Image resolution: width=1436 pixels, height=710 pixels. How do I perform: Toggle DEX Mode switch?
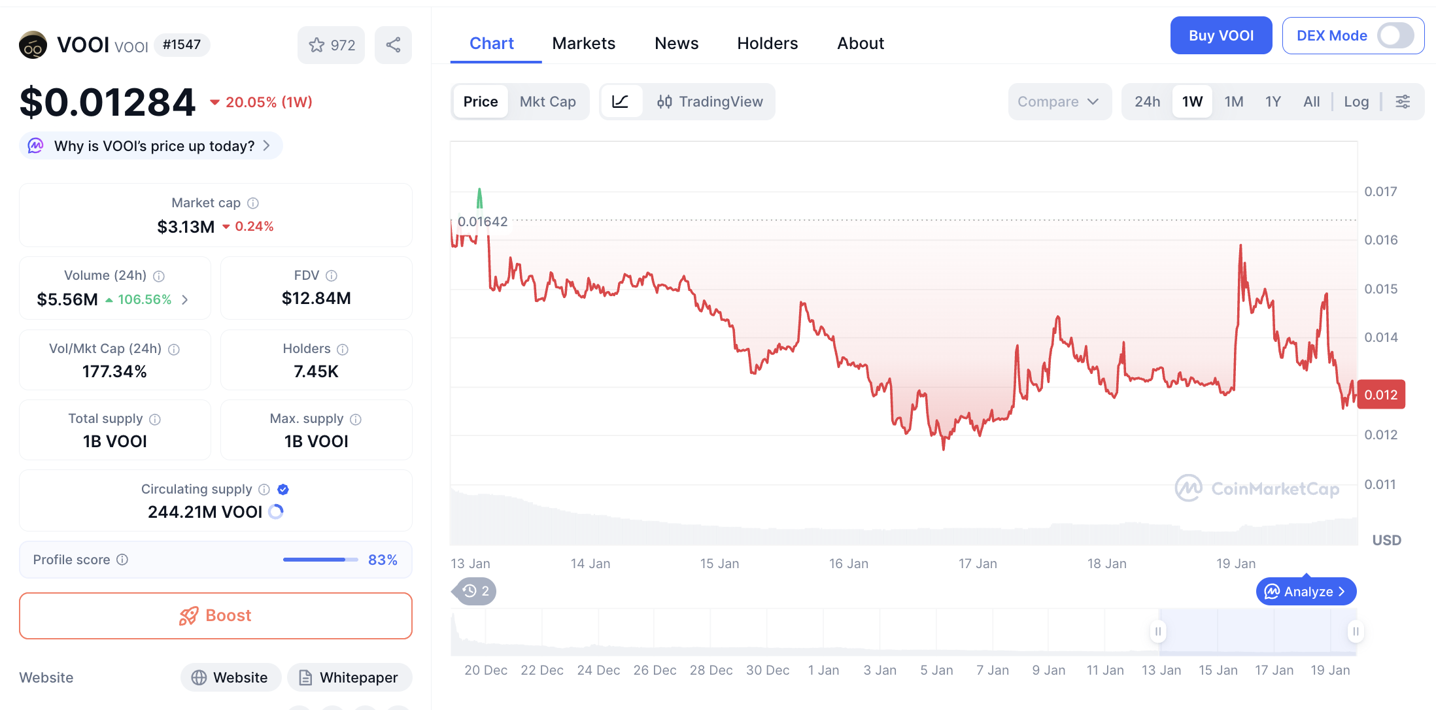coord(1395,35)
